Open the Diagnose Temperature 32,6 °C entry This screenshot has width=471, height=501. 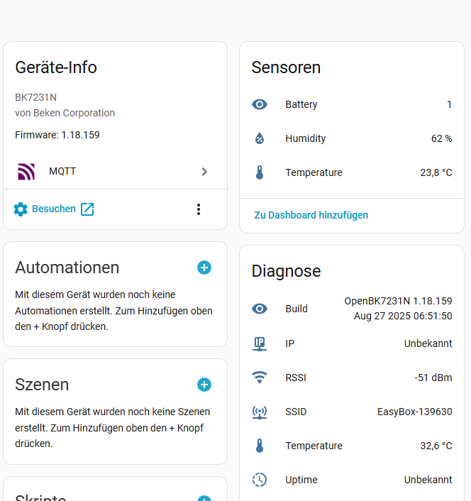[352, 446]
